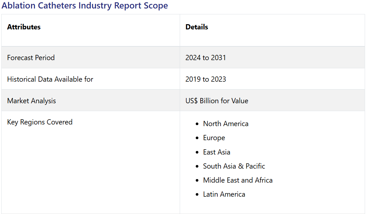The width and height of the screenshot is (366, 214).
Task: Click the South Asia & Pacific item
Action: (x=234, y=166)
